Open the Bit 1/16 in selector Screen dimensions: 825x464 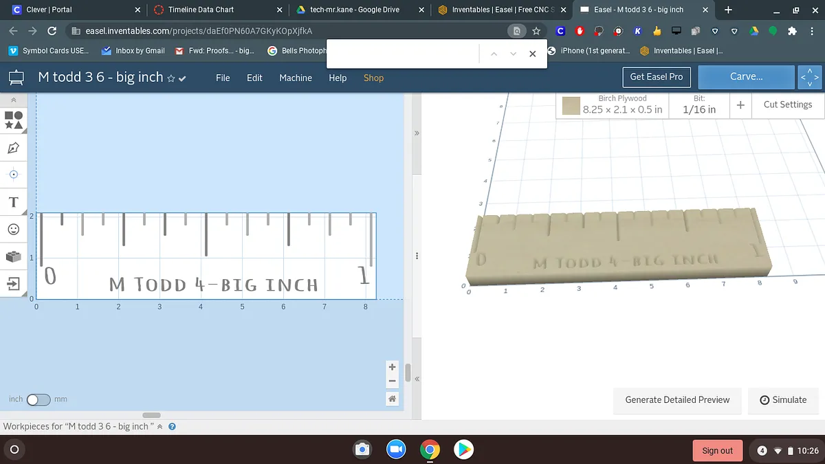[x=699, y=105]
